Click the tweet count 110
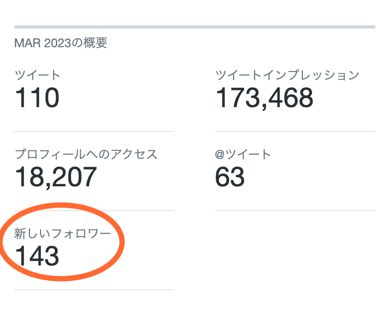This screenshot has width=391, height=331. (37, 97)
